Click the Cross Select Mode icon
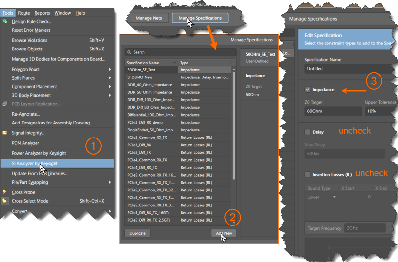Screen dimensions: 398x262 click(x=5, y=201)
